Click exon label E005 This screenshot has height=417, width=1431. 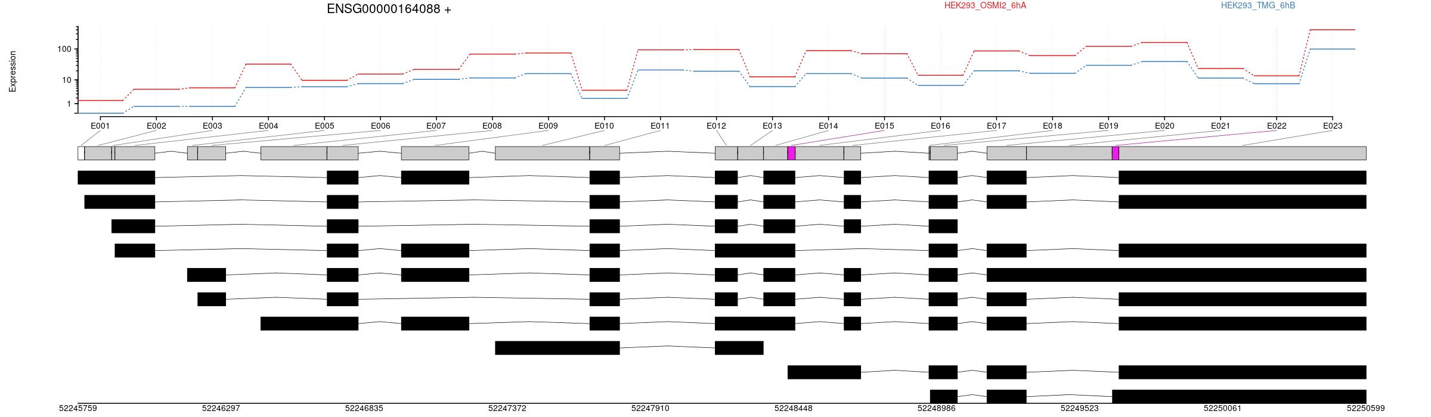click(324, 126)
